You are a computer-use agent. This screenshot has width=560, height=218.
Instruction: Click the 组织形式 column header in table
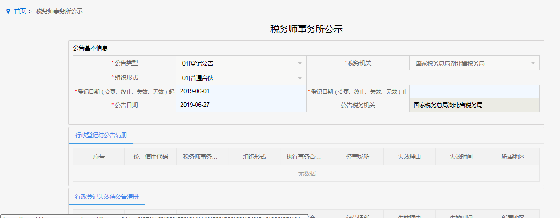point(254,157)
